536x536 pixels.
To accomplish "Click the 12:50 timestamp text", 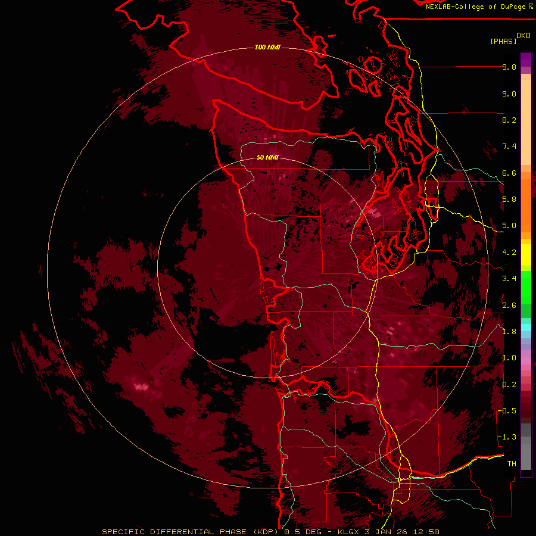I will pyautogui.click(x=426, y=532).
